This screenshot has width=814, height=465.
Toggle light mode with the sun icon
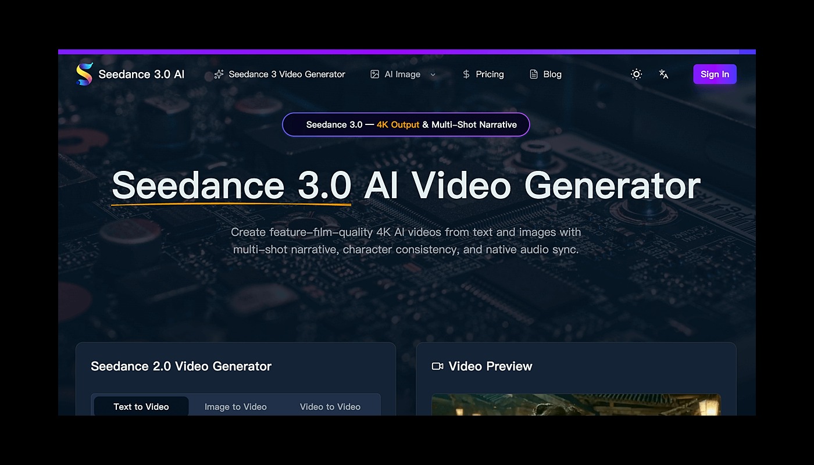click(637, 74)
